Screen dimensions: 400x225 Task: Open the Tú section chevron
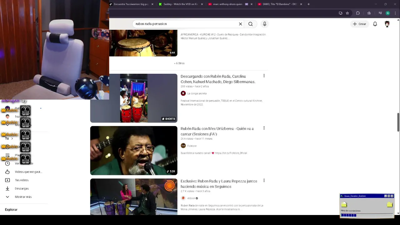coord(12,138)
